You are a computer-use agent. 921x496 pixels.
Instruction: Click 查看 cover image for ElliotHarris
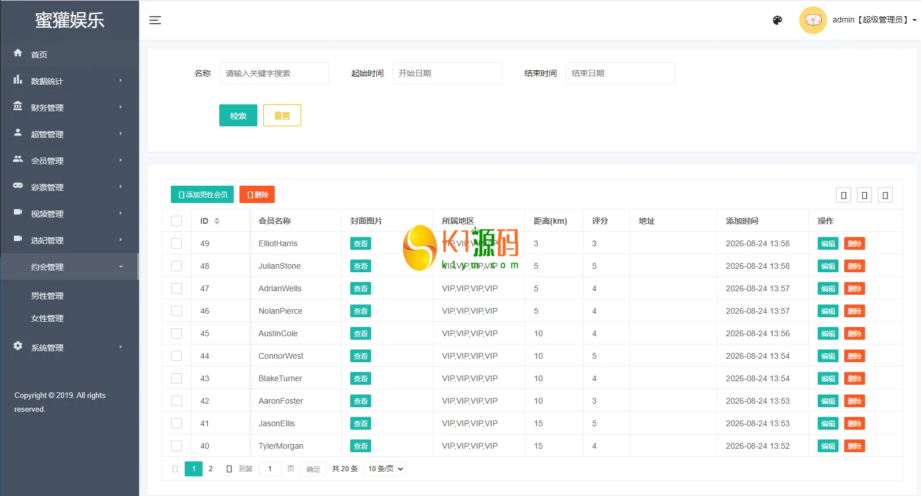(x=361, y=243)
